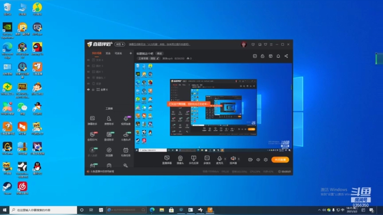Share the live room via share icon
This screenshot has height=215, width=383.
tap(286, 56)
